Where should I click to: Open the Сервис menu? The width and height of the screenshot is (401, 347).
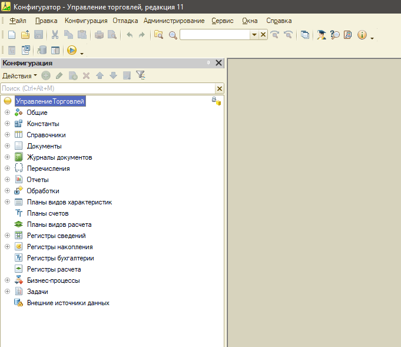[223, 21]
